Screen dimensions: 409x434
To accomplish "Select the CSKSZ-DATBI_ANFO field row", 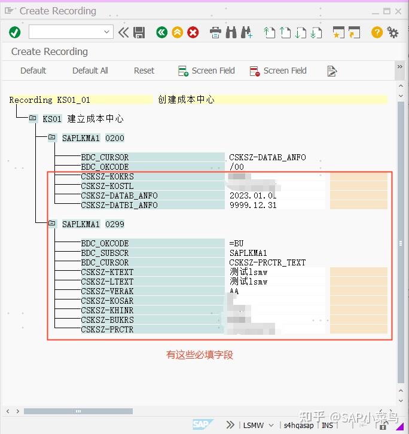I will 152,205.
